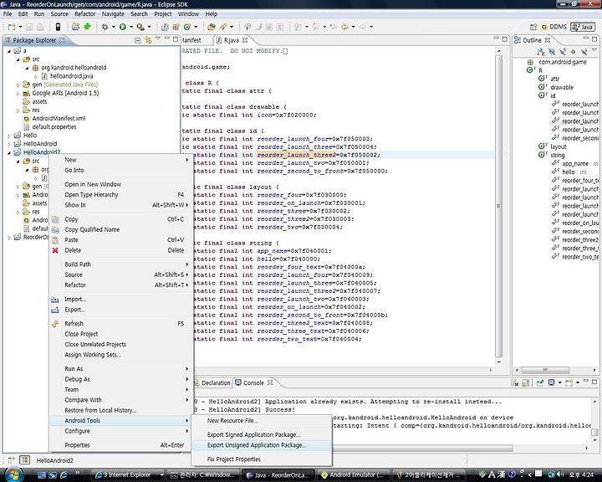Toggle Scroll Lock in Console toolbar

(x=526, y=382)
